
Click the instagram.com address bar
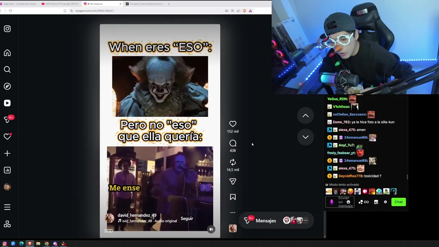[147, 11]
